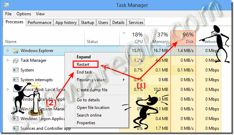Click the 16.7 MB memory value

[160, 51]
